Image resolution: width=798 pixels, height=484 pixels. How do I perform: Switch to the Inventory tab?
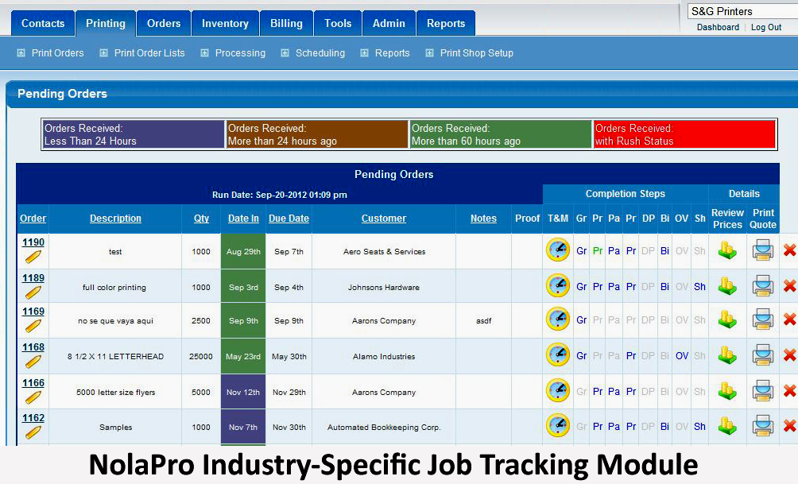tap(225, 23)
